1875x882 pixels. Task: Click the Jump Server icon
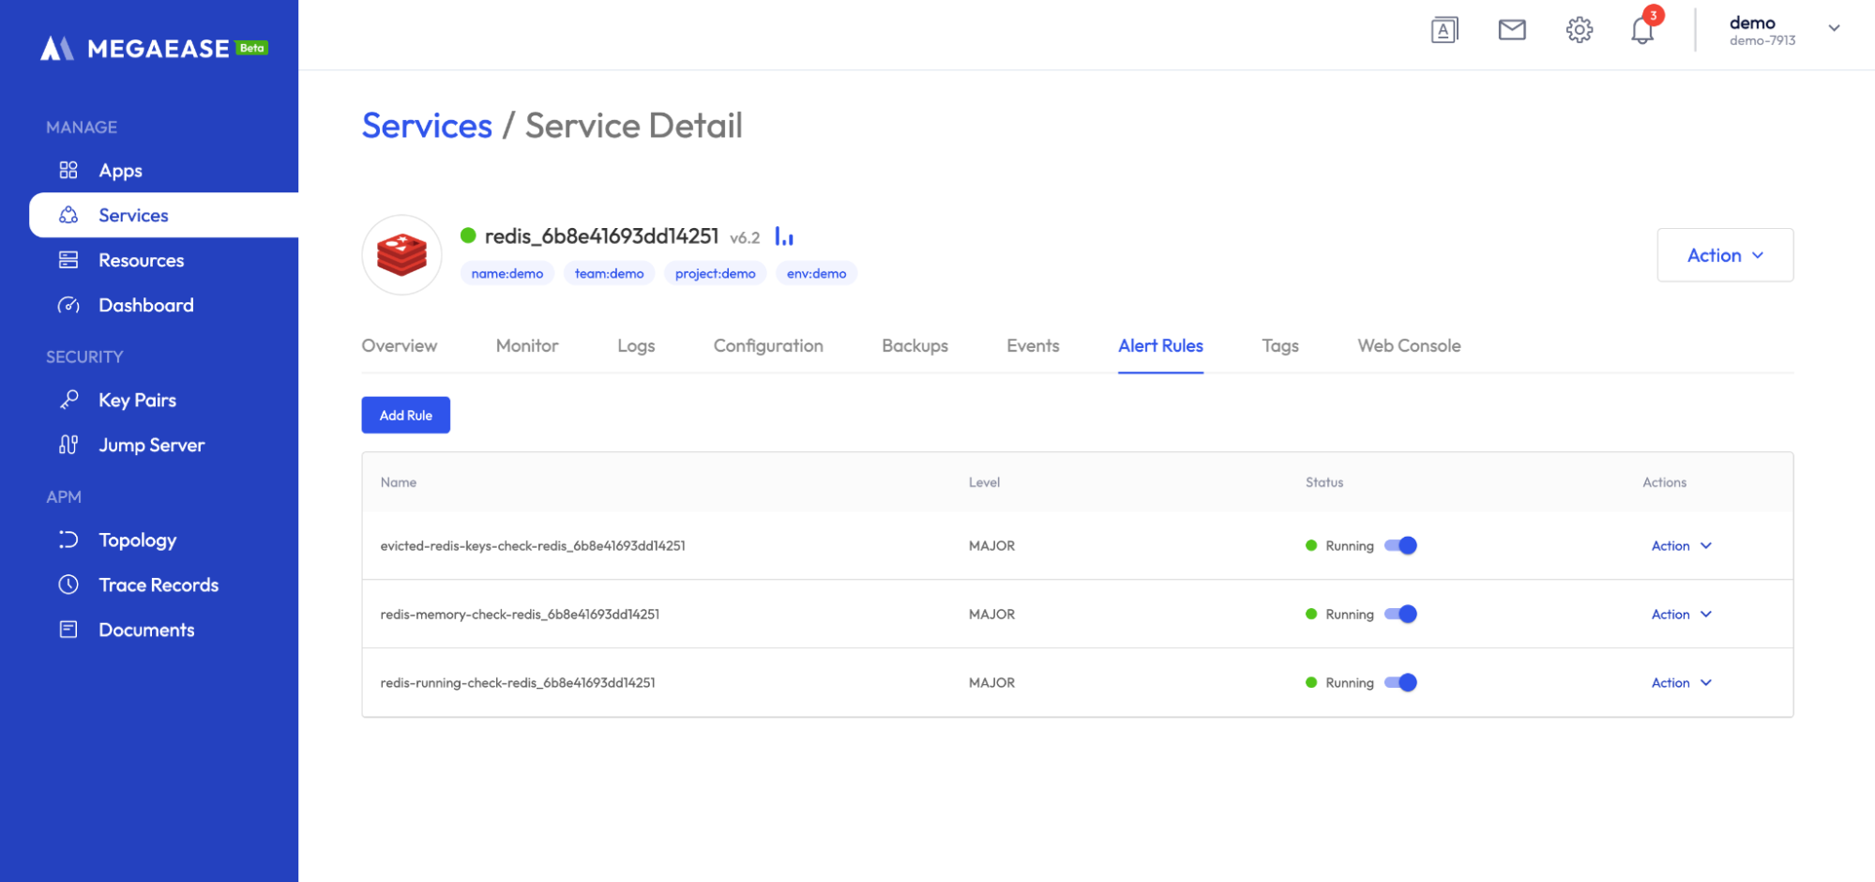coord(68,445)
